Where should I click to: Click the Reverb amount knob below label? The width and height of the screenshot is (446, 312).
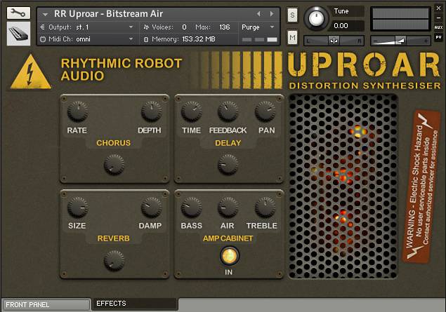[114, 261]
